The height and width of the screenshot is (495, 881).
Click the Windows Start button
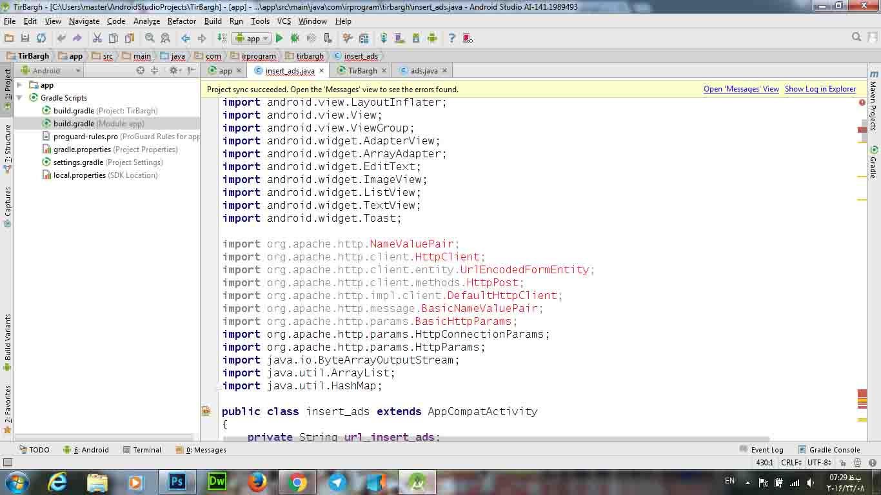pyautogui.click(x=15, y=481)
